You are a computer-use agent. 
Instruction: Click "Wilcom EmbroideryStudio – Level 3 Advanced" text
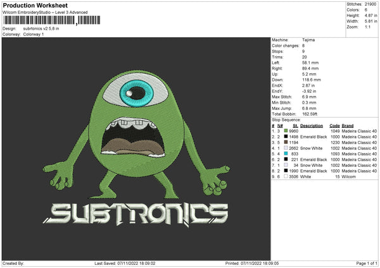click(45, 13)
